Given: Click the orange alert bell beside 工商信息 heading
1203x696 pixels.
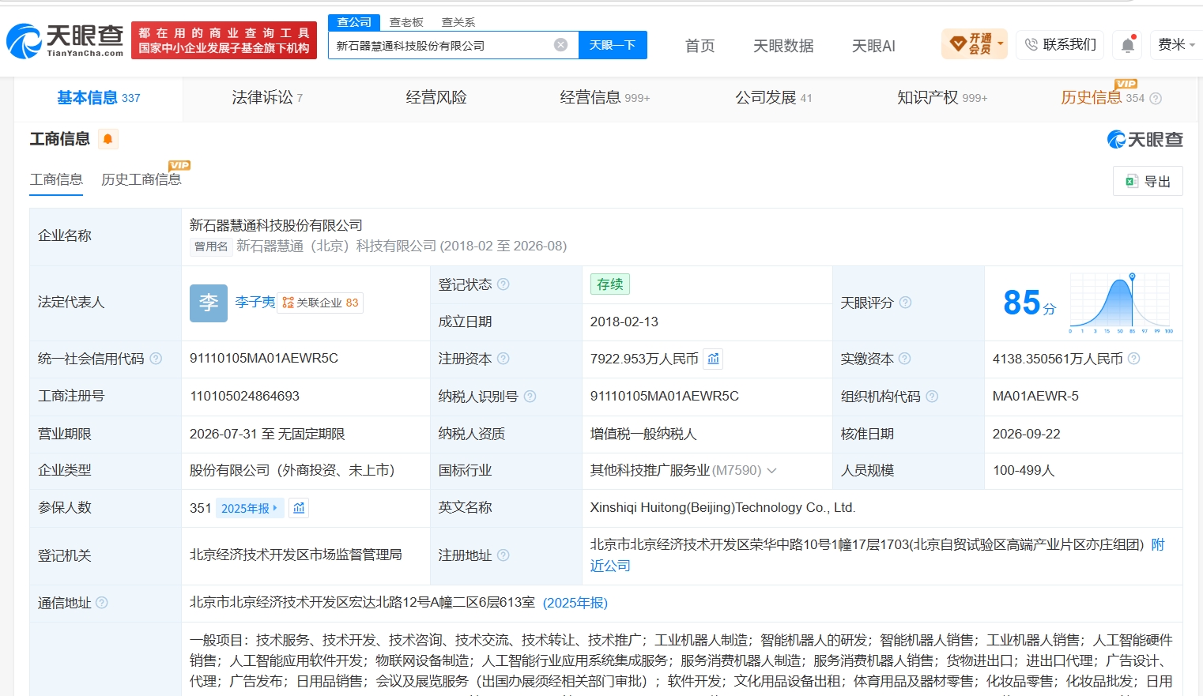Looking at the screenshot, I should click(x=107, y=139).
